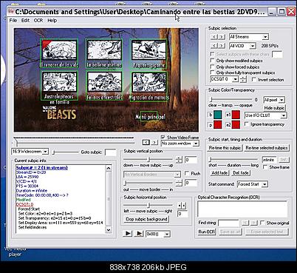Click 'Migración de mamuts' thumbnail in preview
Screen dimensions: 297x273
coord(148,87)
